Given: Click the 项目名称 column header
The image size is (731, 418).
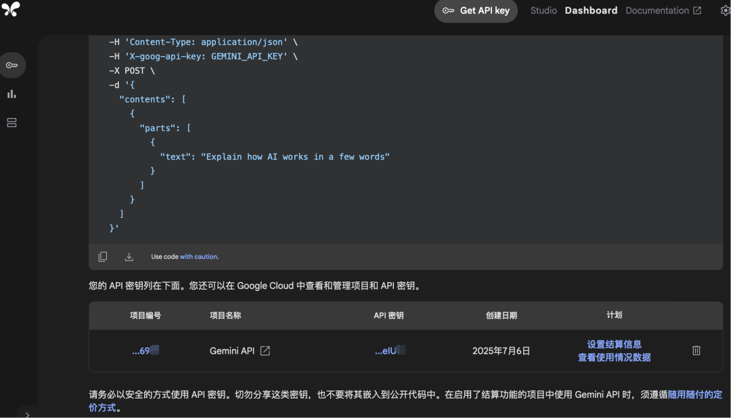Looking at the screenshot, I should coord(225,315).
